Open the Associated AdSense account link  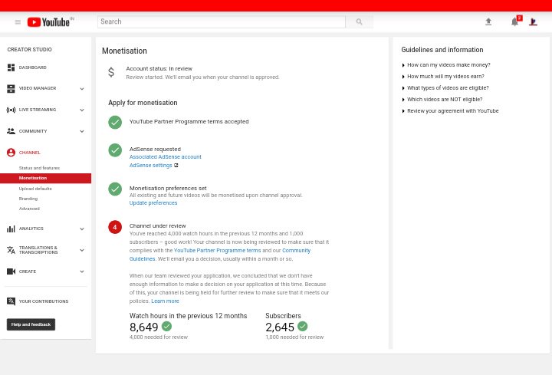point(165,157)
